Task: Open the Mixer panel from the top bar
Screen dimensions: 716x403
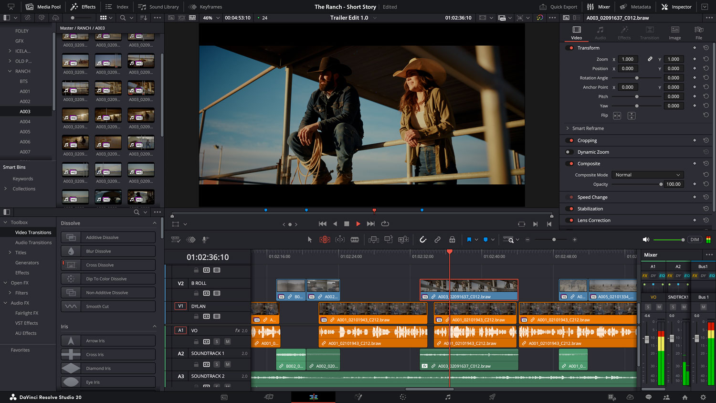Action: pyautogui.click(x=599, y=7)
